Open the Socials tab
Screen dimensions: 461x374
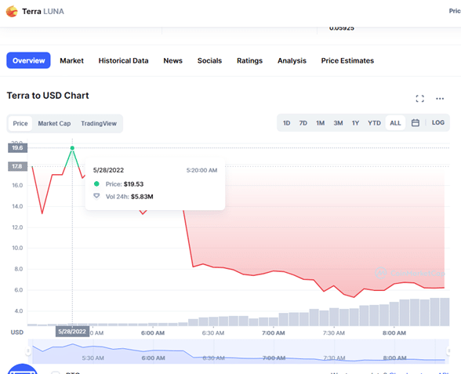(209, 60)
